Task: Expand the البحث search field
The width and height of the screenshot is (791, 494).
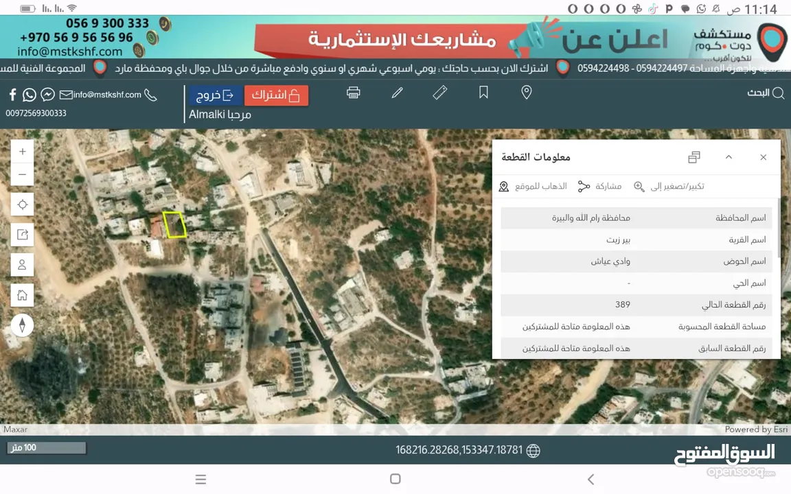Action: pyautogui.click(x=766, y=93)
